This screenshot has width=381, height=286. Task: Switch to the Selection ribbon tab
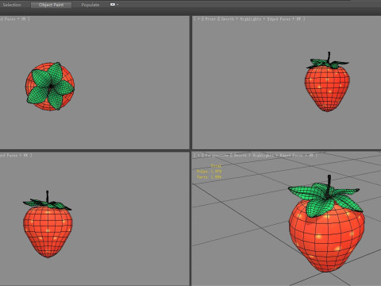tap(12, 5)
